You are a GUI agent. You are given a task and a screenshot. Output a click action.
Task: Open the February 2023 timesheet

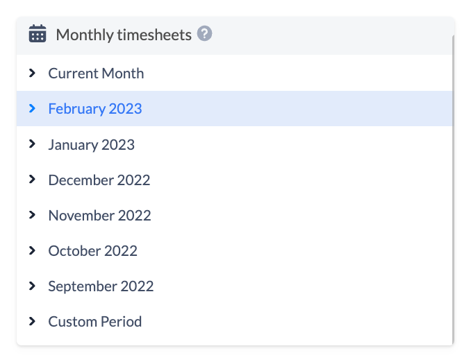pyautogui.click(x=95, y=109)
